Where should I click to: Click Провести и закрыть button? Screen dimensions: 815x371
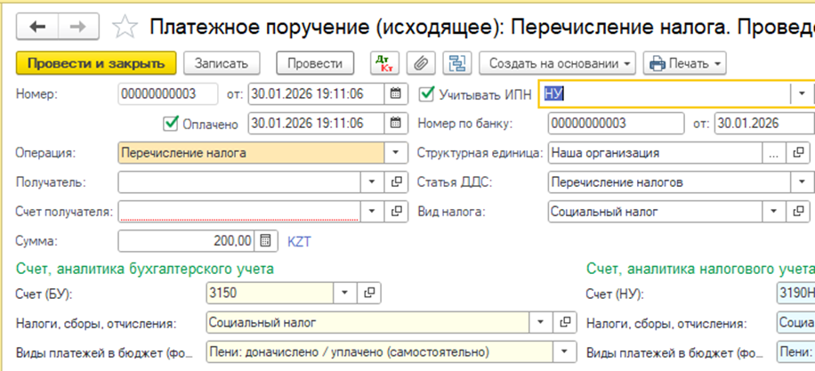[x=96, y=64]
